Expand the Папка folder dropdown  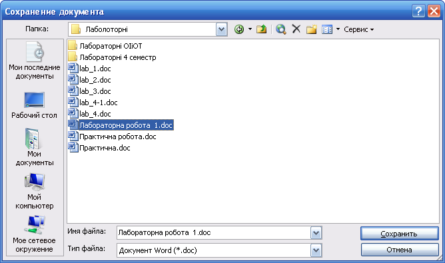click(222, 29)
